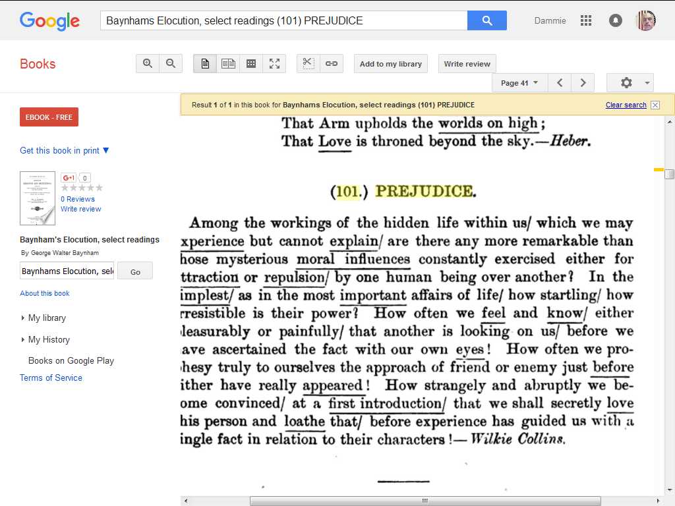Click the yellow search result marker

tap(659, 169)
